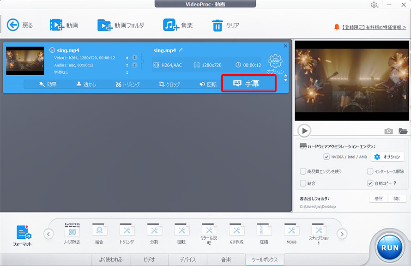Take a snapshot with the camera icon
Viewport: 411px width, 266px height.
coord(389,131)
